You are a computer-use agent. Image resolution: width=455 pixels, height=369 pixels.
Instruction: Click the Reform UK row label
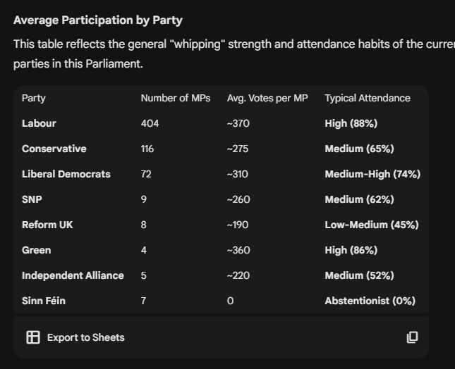coord(47,225)
